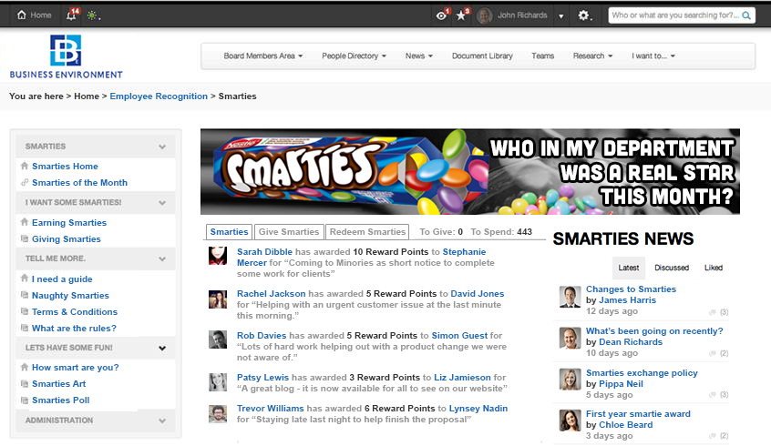Click the Business Environment logo

click(x=66, y=56)
